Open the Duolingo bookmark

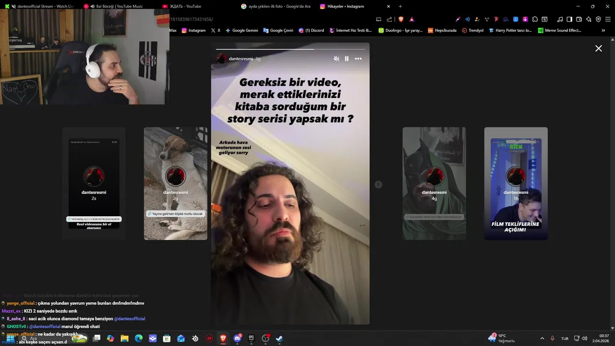pyautogui.click(x=400, y=30)
